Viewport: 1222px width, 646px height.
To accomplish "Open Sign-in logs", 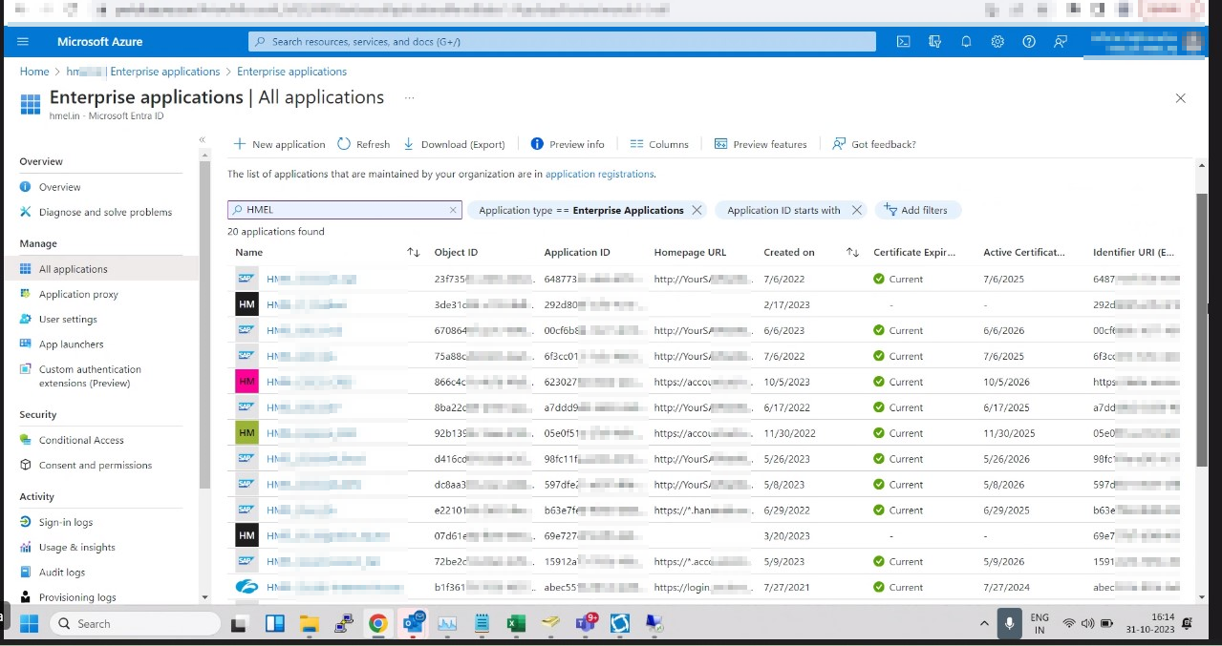I will tap(66, 522).
